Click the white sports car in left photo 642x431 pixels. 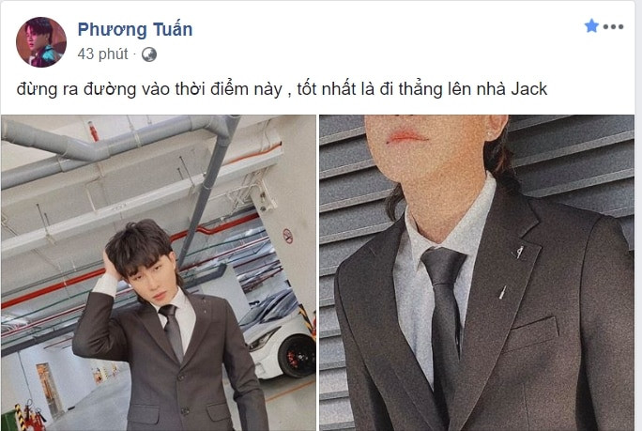pos(279,336)
